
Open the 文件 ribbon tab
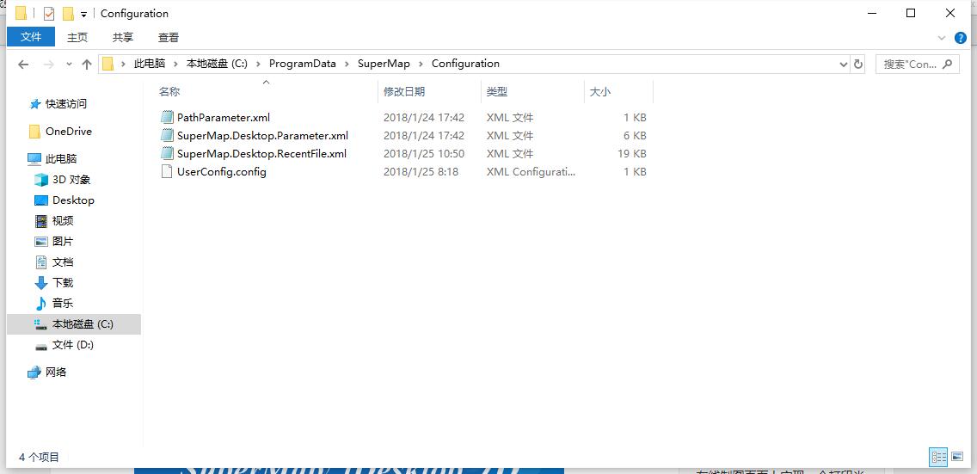click(31, 37)
